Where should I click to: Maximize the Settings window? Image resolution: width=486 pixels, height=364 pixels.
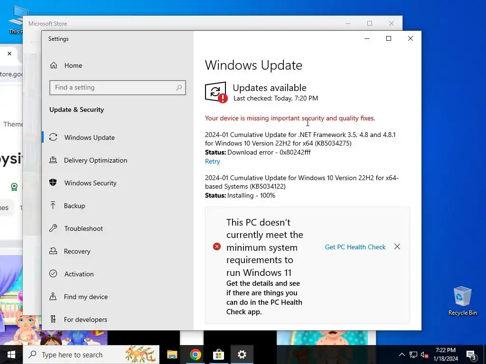[389, 38]
